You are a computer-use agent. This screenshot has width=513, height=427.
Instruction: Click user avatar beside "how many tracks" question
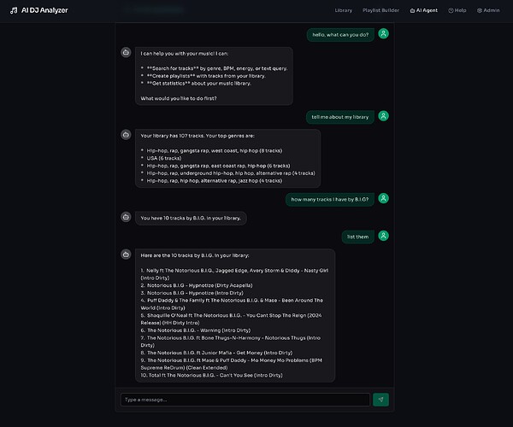click(384, 198)
